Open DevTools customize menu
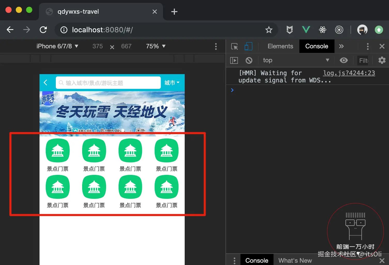 pyautogui.click(x=368, y=46)
